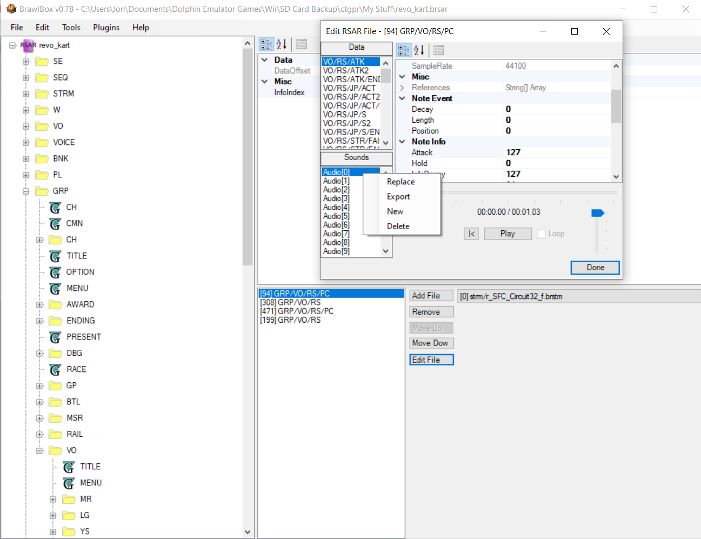
Task: Open the Plugins menu
Action: (x=106, y=28)
